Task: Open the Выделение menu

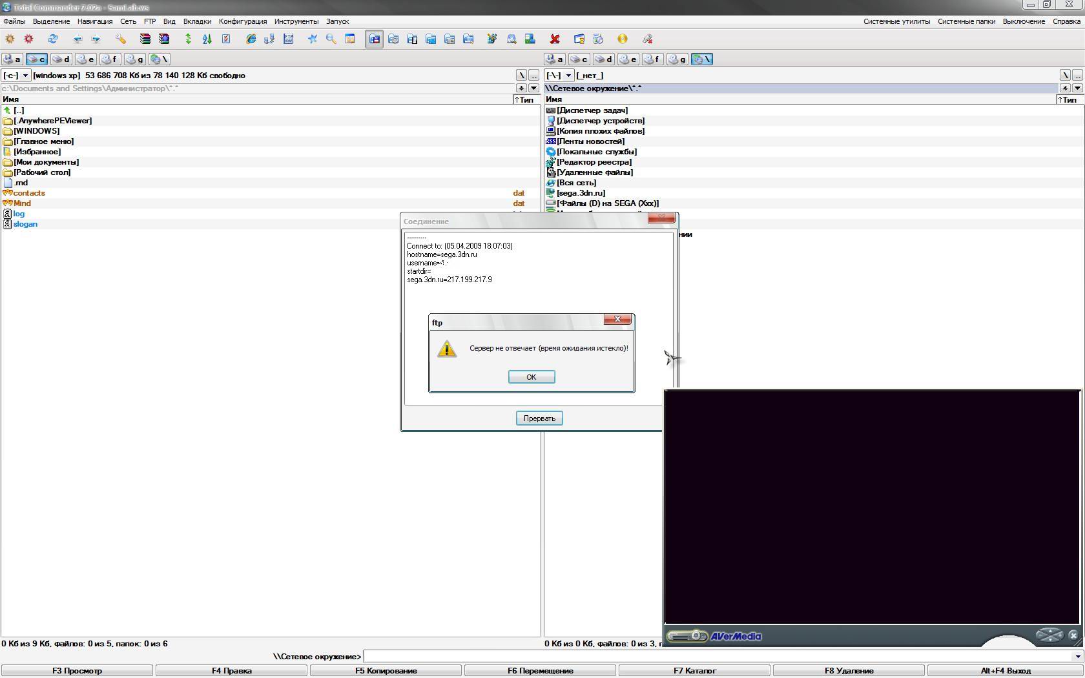Action: (x=51, y=21)
